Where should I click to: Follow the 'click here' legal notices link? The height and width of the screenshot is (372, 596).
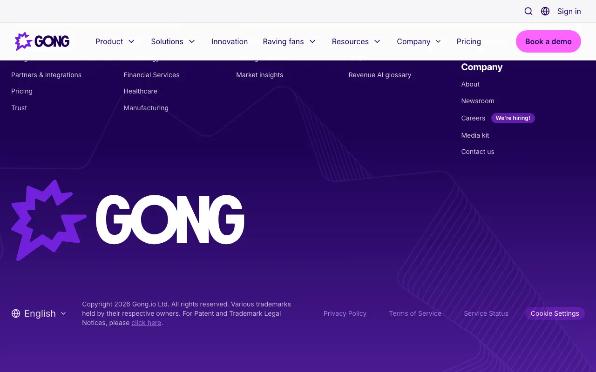[x=146, y=323]
